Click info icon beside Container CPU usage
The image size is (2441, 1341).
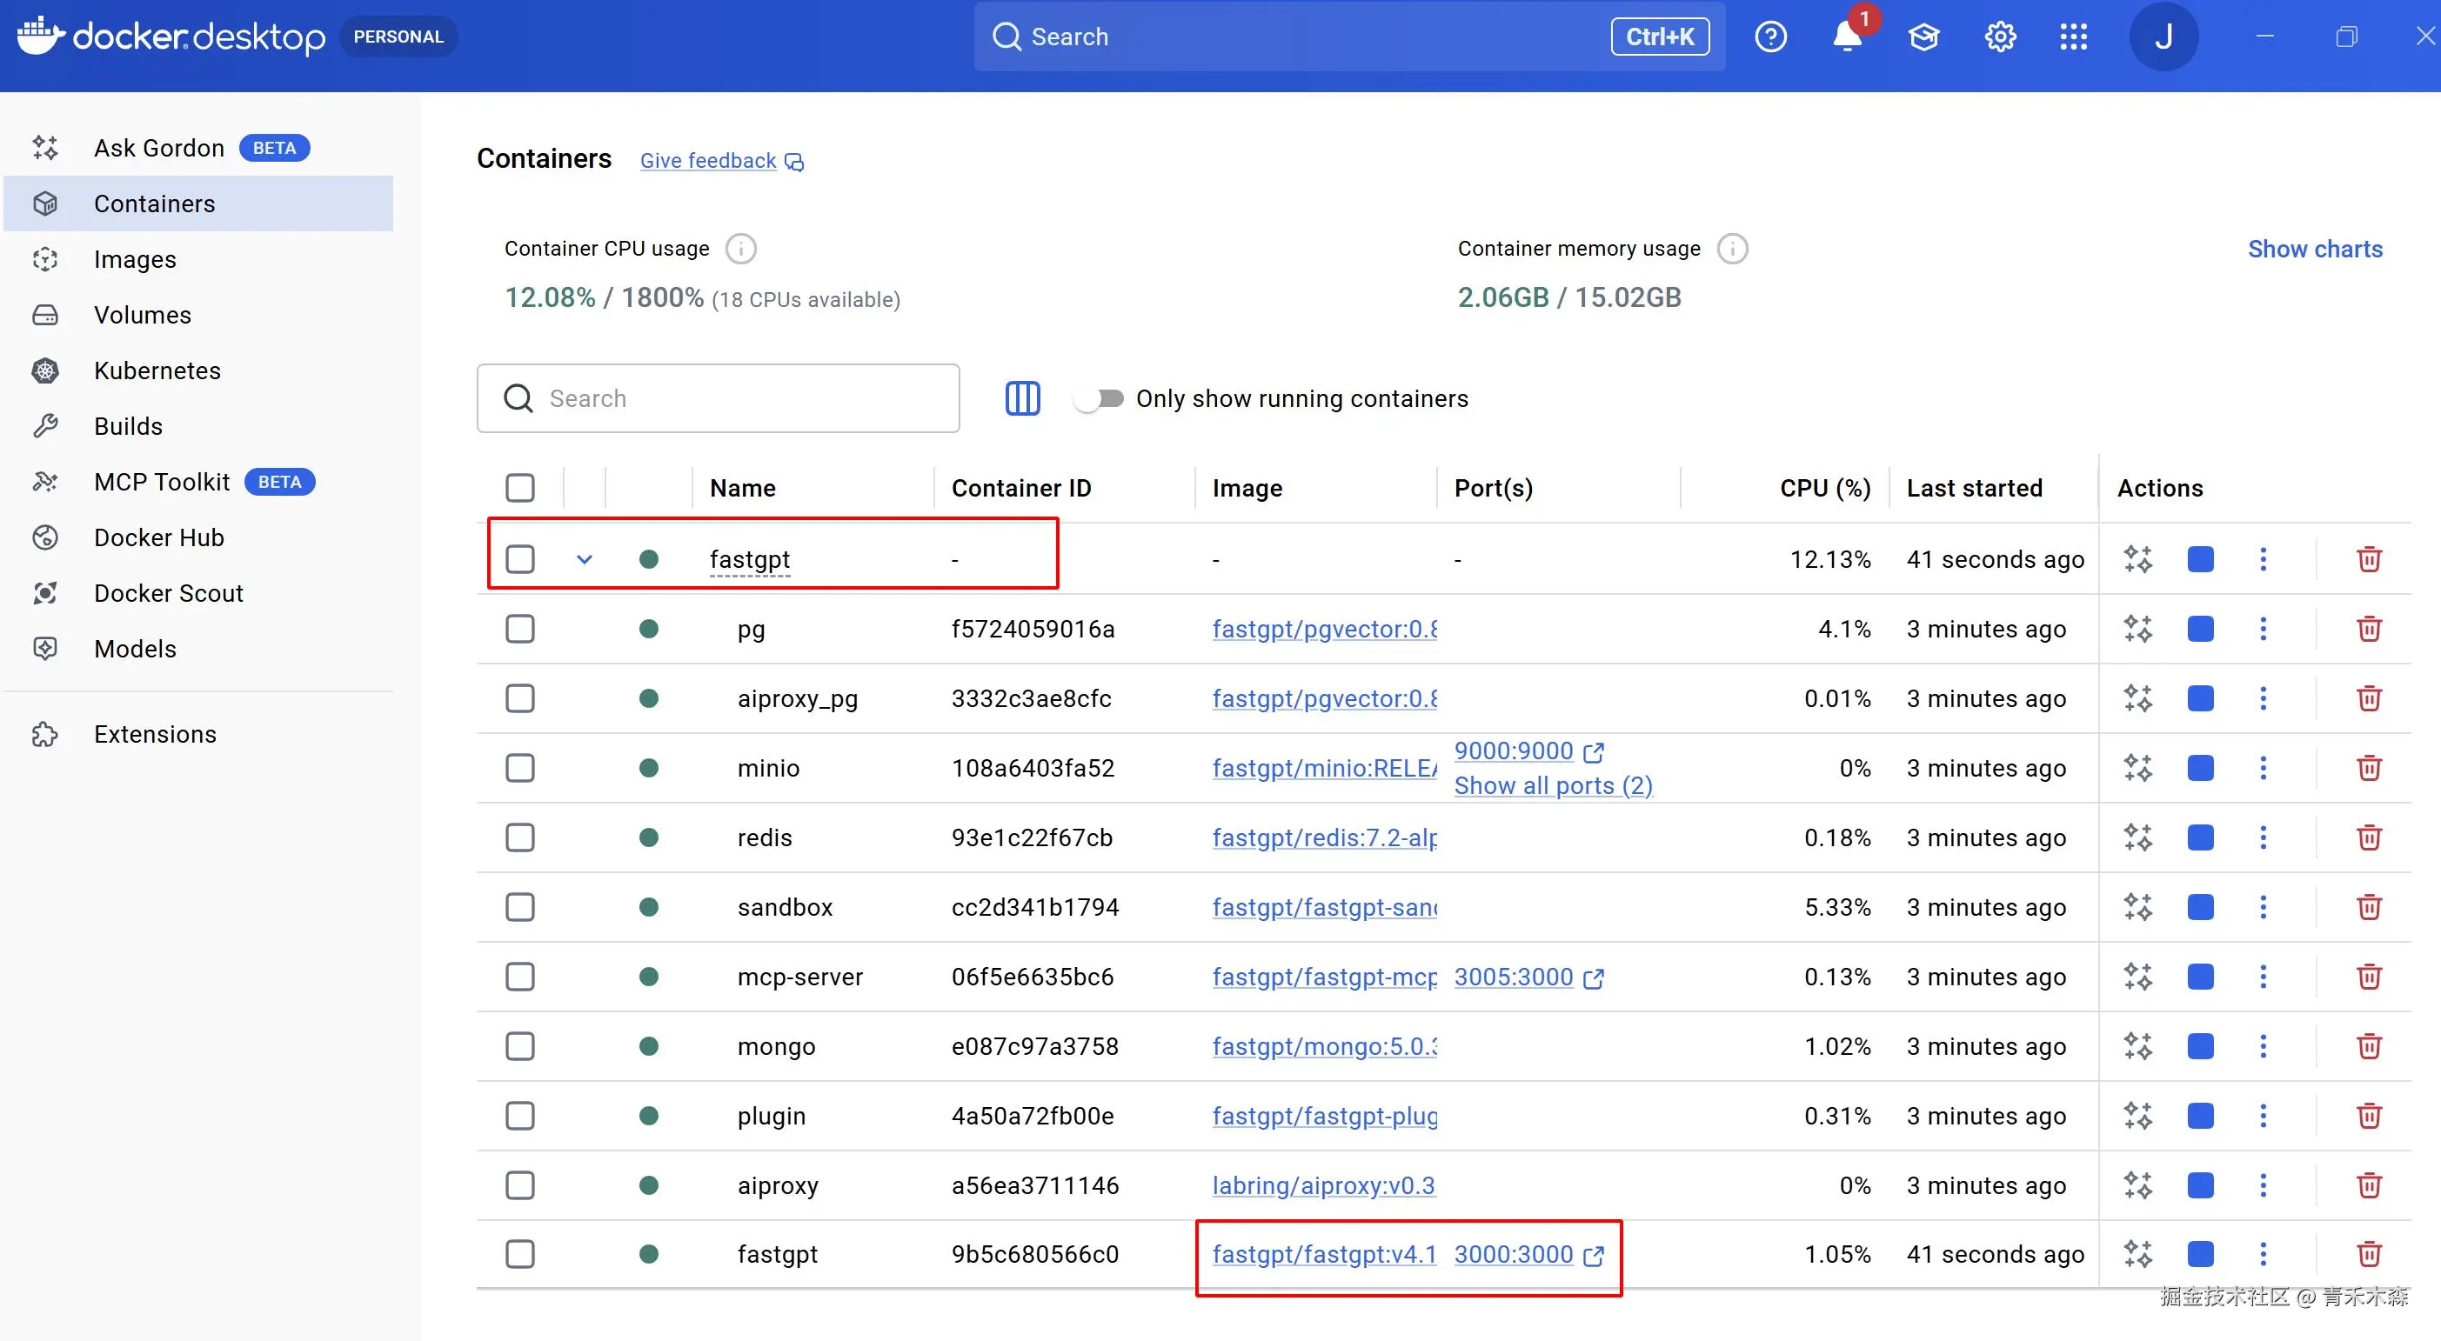coord(740,248)
